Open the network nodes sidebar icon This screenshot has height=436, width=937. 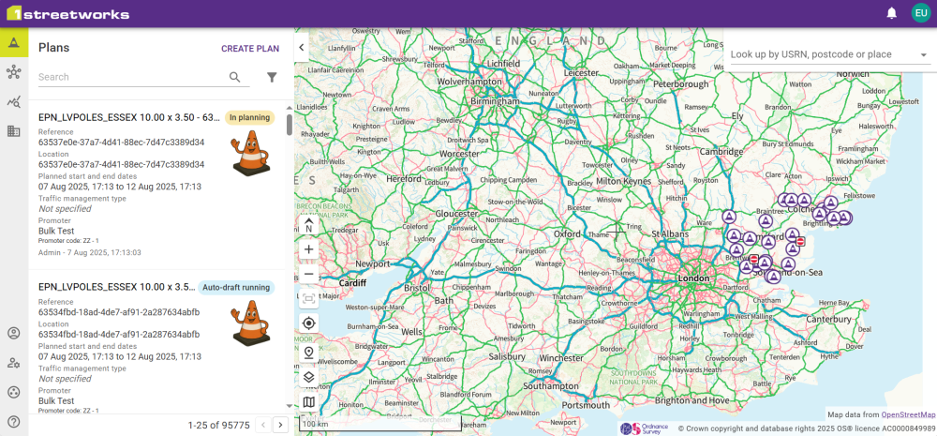click(x=14, y=72)
